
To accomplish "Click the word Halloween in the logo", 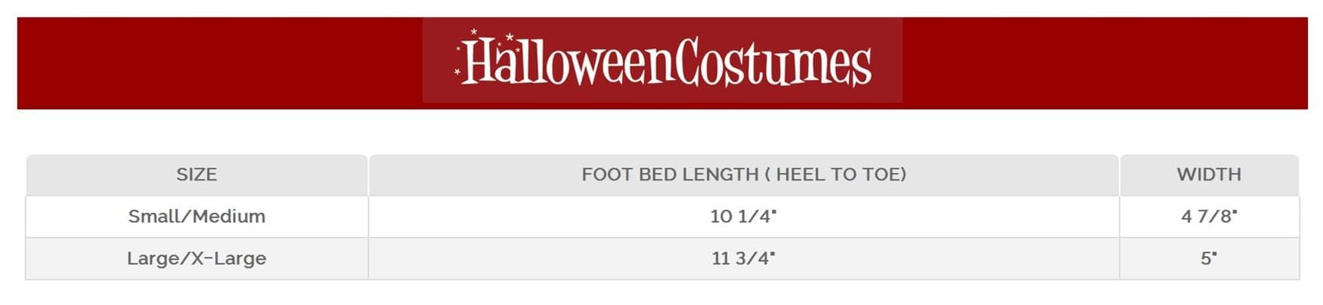I will click(x=567, y=62).
